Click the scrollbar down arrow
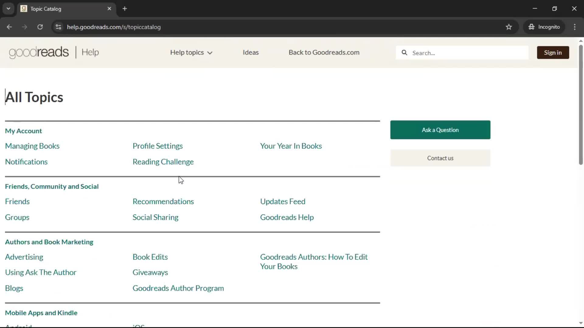Screen dimensions: 584x328 click(x=581, y=323)
